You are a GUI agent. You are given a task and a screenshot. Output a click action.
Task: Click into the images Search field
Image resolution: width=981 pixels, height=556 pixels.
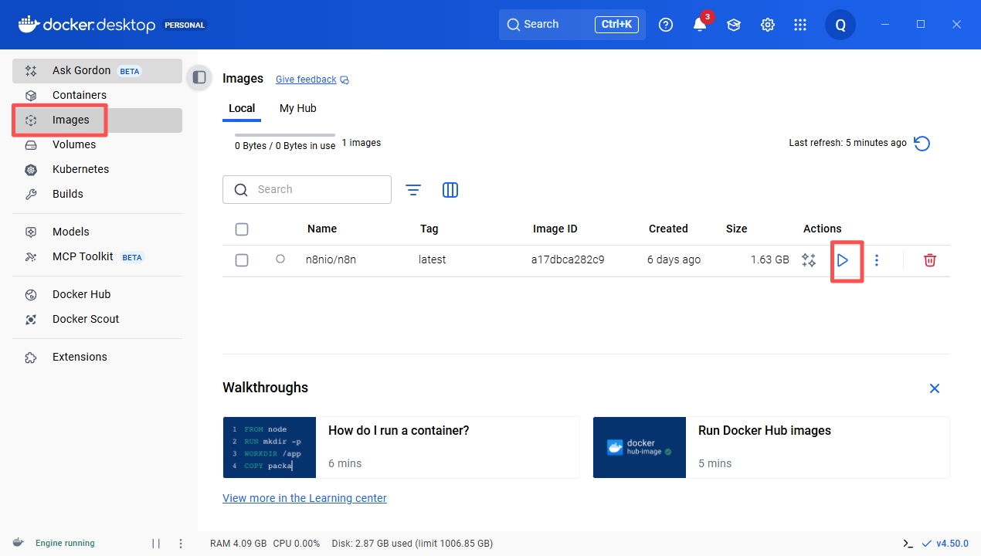click(x=307, y=189)
